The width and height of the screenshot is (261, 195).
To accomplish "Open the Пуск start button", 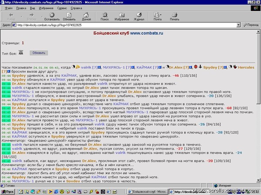I will 8,192.
